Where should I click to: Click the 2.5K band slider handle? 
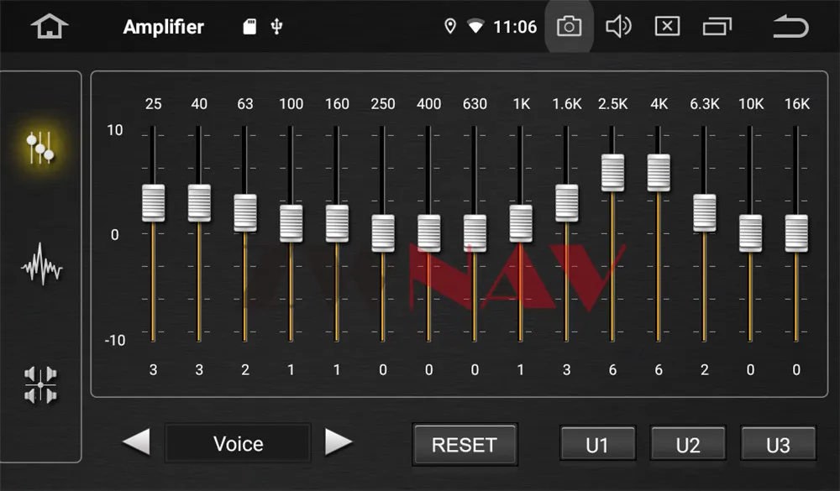point(612,172)
